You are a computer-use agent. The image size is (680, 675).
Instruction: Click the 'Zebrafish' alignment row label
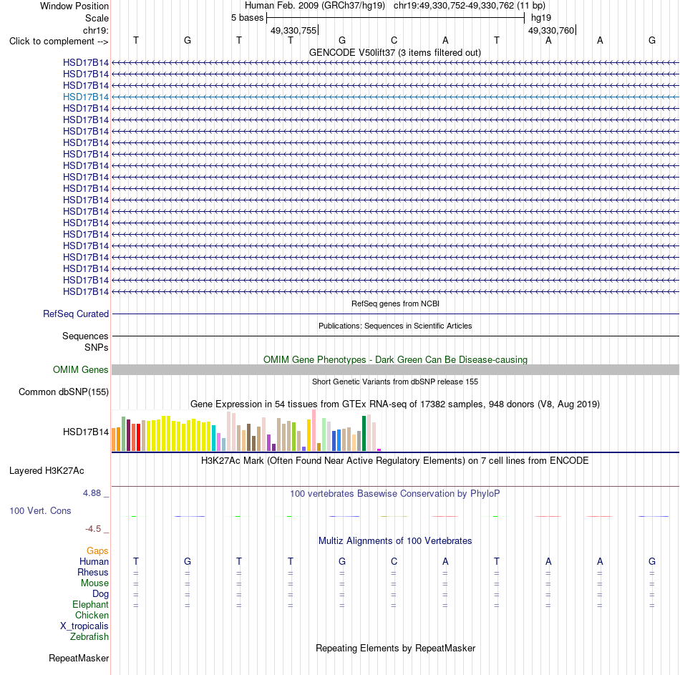coord(89,636)
